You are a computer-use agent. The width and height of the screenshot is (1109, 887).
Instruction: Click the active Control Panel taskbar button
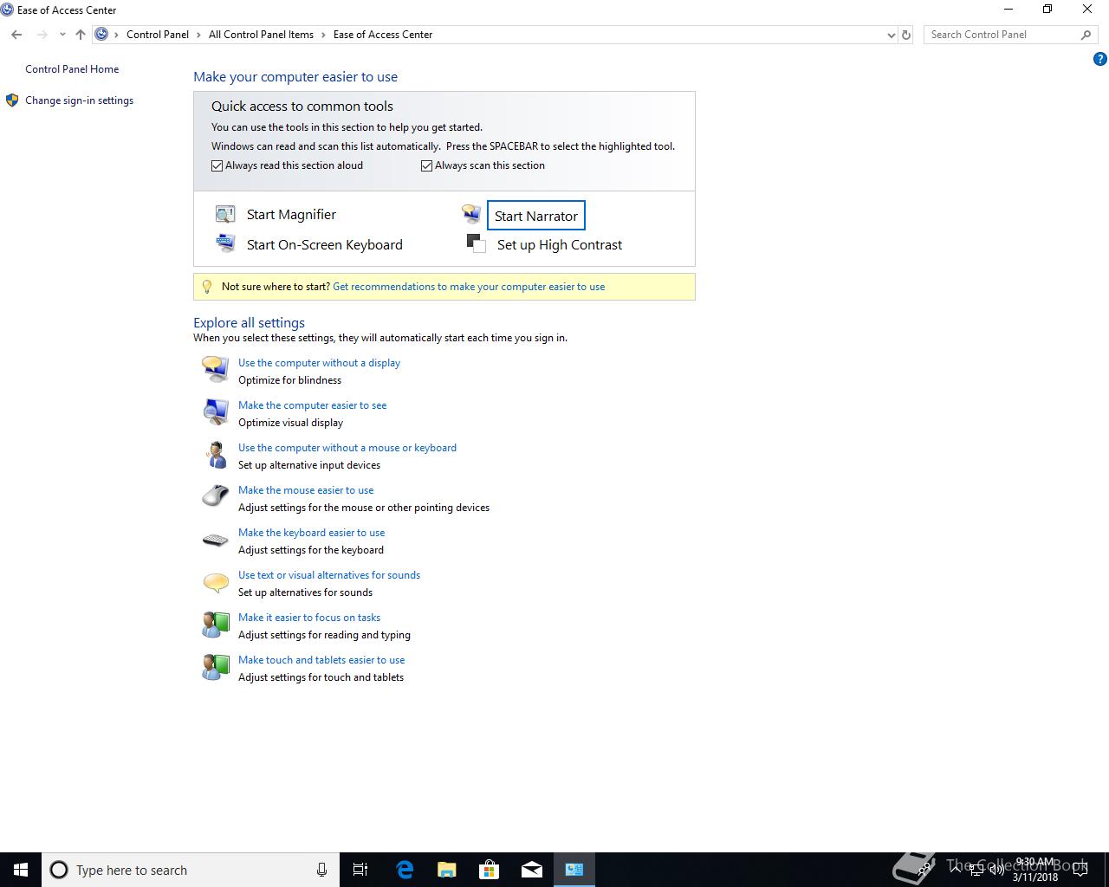tap(574, 870)
